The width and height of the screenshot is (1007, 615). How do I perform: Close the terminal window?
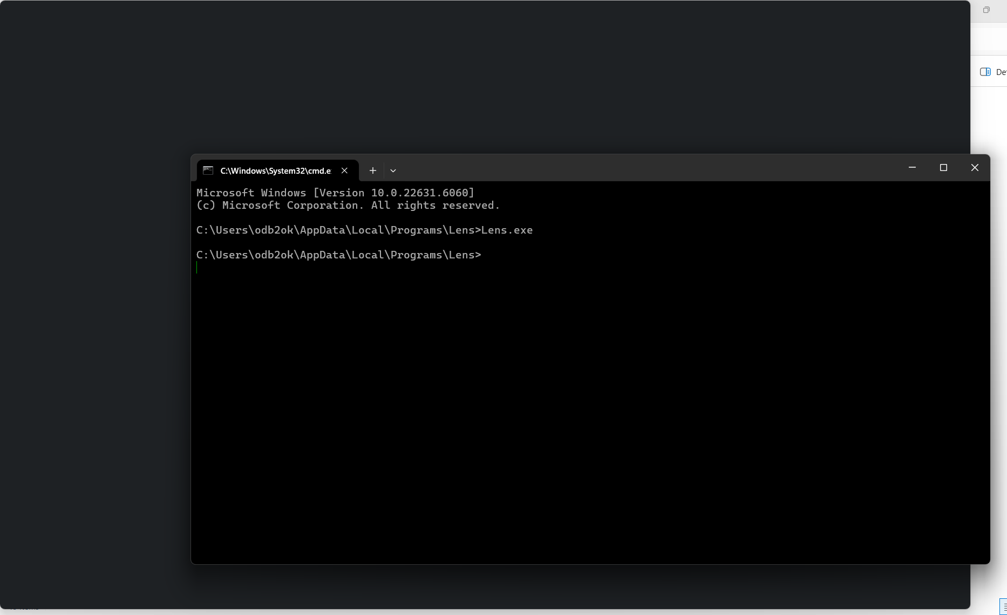tap(975, 168)
